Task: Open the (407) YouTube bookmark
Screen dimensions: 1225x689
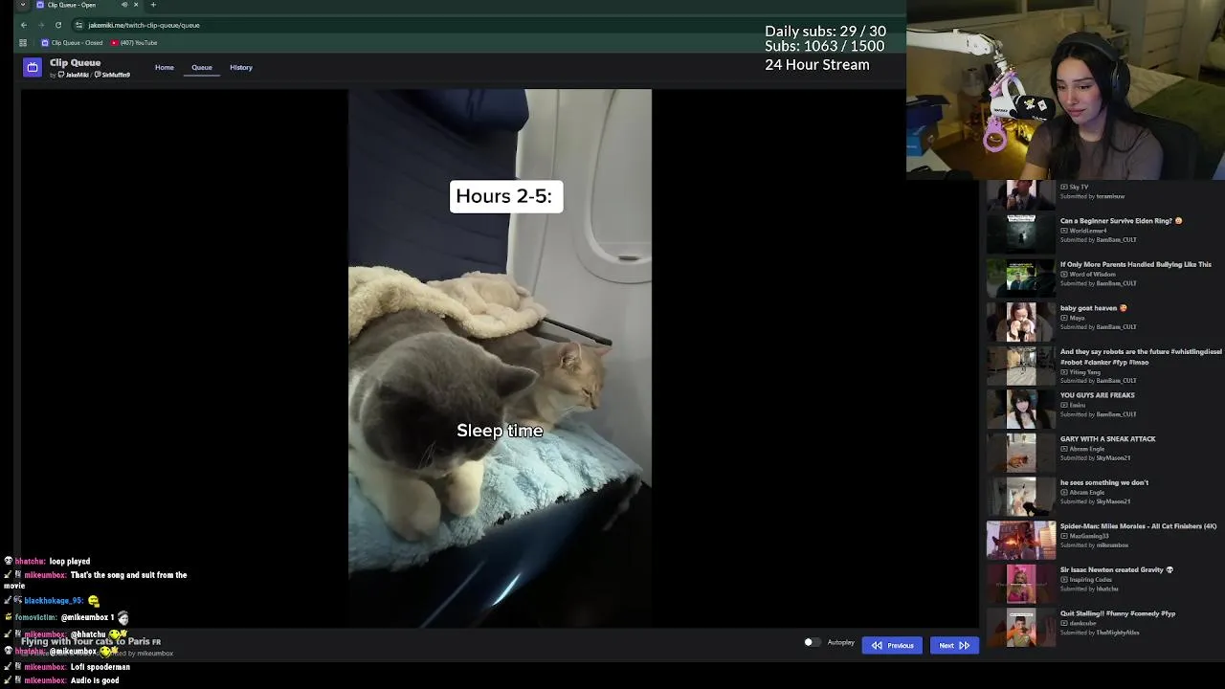Action: click(134, 43)
